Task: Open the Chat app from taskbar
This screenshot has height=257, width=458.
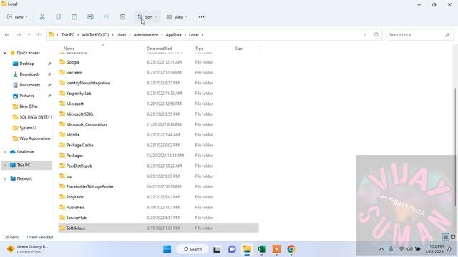Action: (232, 249)
